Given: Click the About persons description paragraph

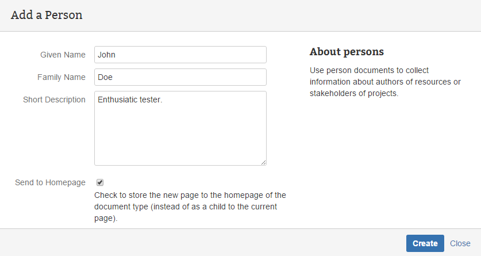Looking at the screenshot, I should coord(385,82).
